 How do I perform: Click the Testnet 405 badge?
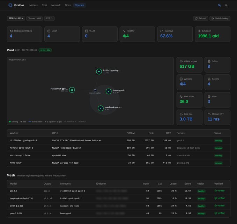35,18
